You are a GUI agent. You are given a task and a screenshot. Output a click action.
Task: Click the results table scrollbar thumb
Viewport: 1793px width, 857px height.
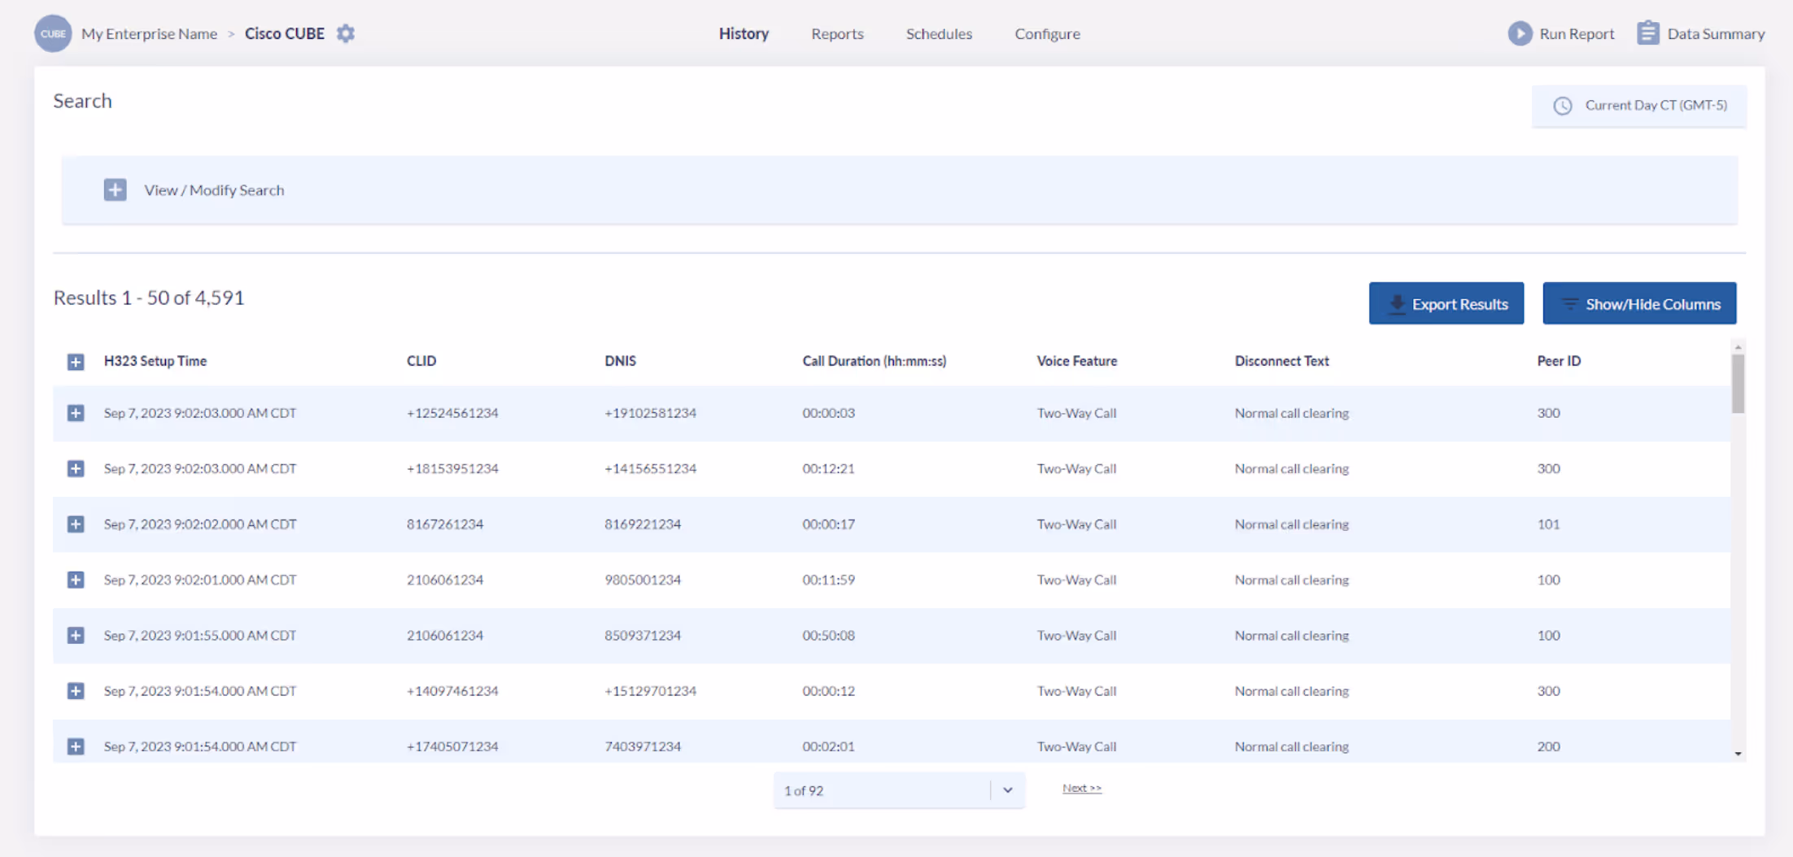click(1738, 384)
